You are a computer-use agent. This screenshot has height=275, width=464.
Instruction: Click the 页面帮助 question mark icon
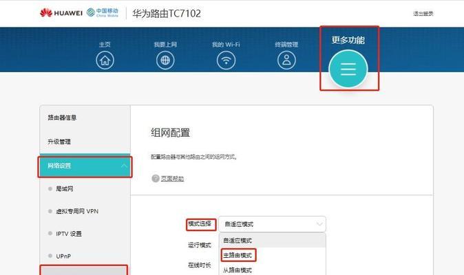tap(156, 178)
